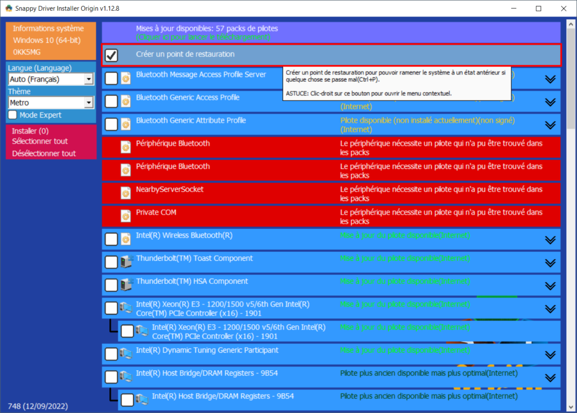
Task: Click the parent Host Bridge/DRAM Registers icon
Action: tap(126, 376)
